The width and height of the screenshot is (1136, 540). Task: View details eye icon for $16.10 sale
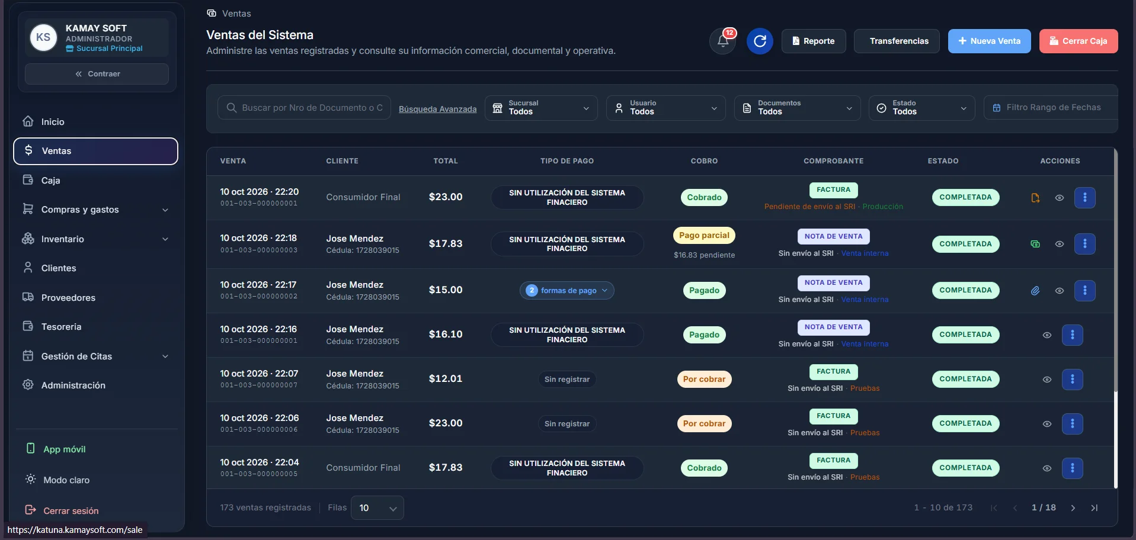[1047, 335]
